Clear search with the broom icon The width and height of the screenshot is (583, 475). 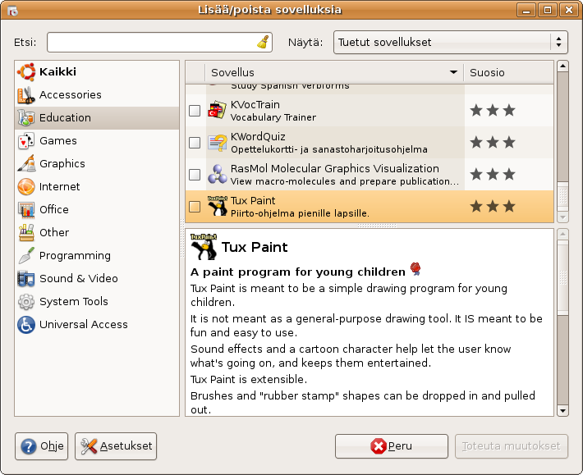point(264,42)
